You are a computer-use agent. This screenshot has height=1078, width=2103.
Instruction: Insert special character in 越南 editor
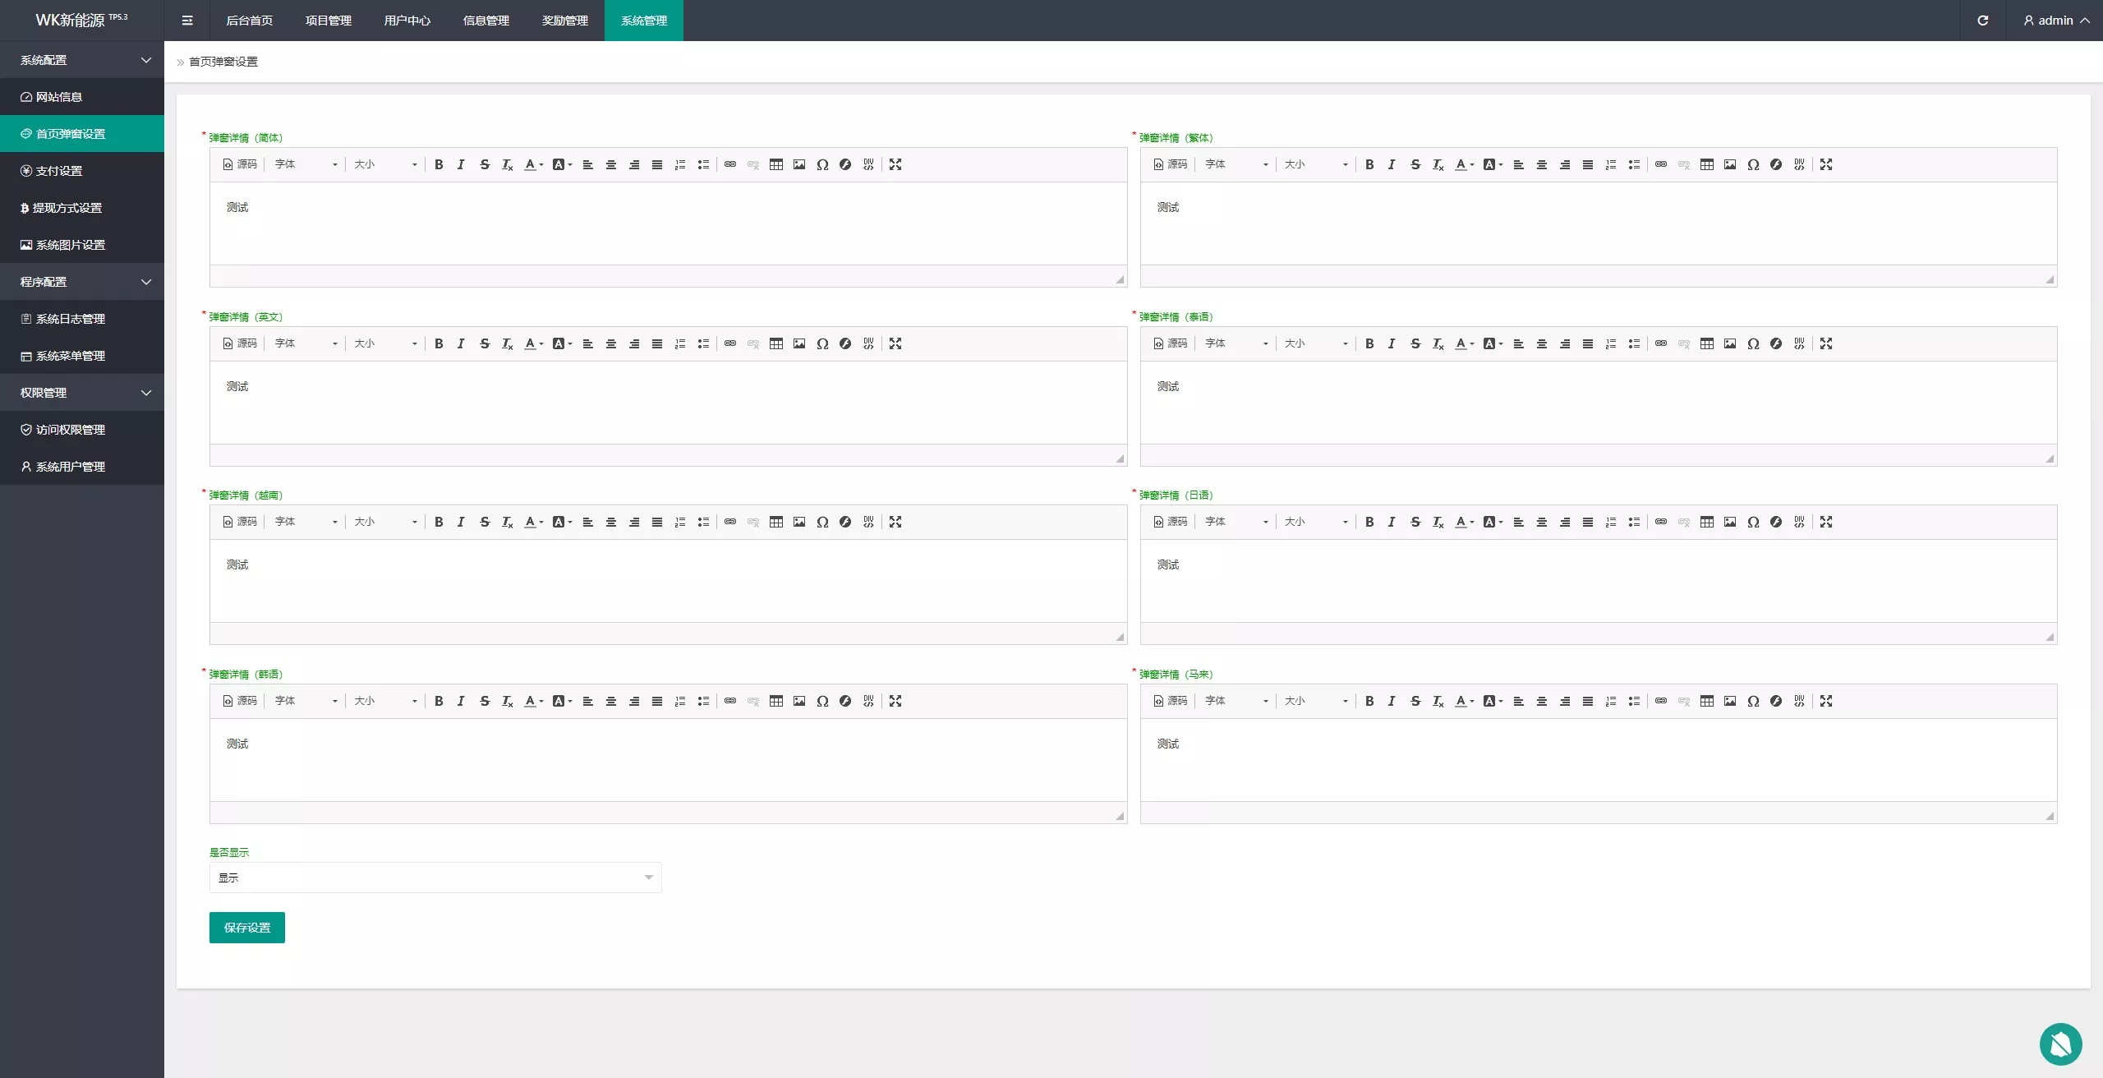coord(822,522)
